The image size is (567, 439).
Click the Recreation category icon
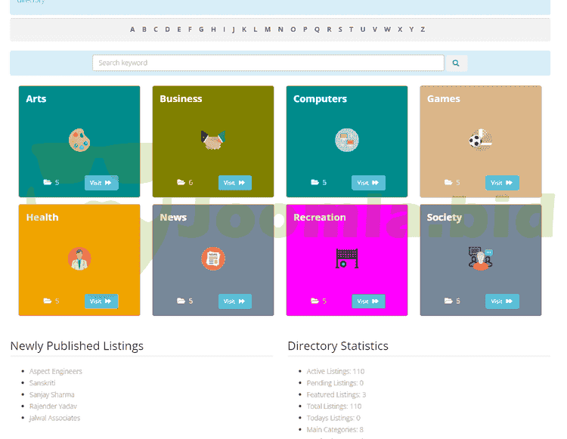346,258
